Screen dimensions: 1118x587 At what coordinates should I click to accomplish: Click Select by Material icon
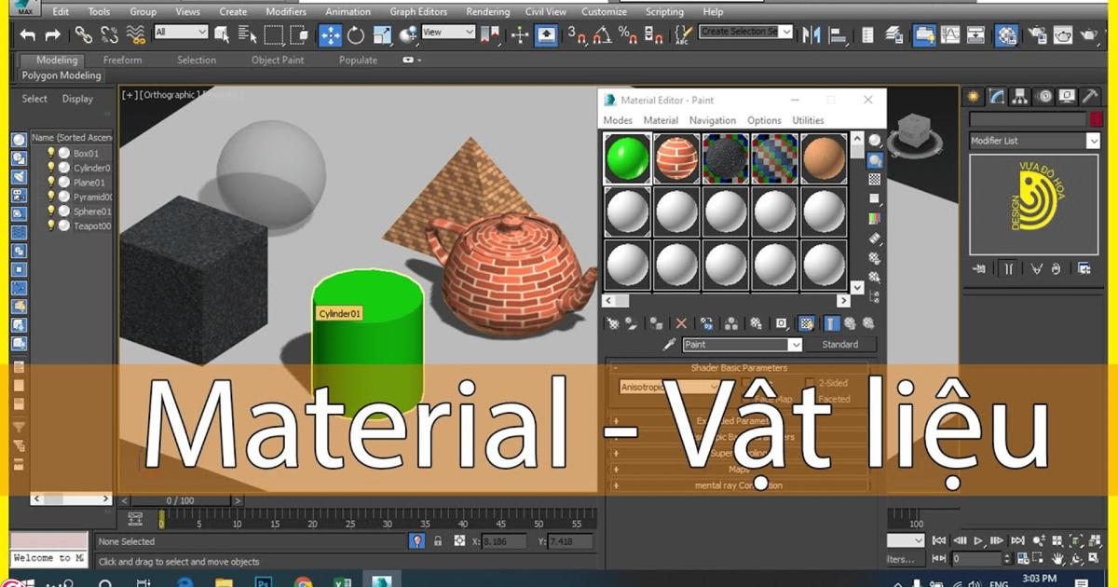[x=875, y=278]
